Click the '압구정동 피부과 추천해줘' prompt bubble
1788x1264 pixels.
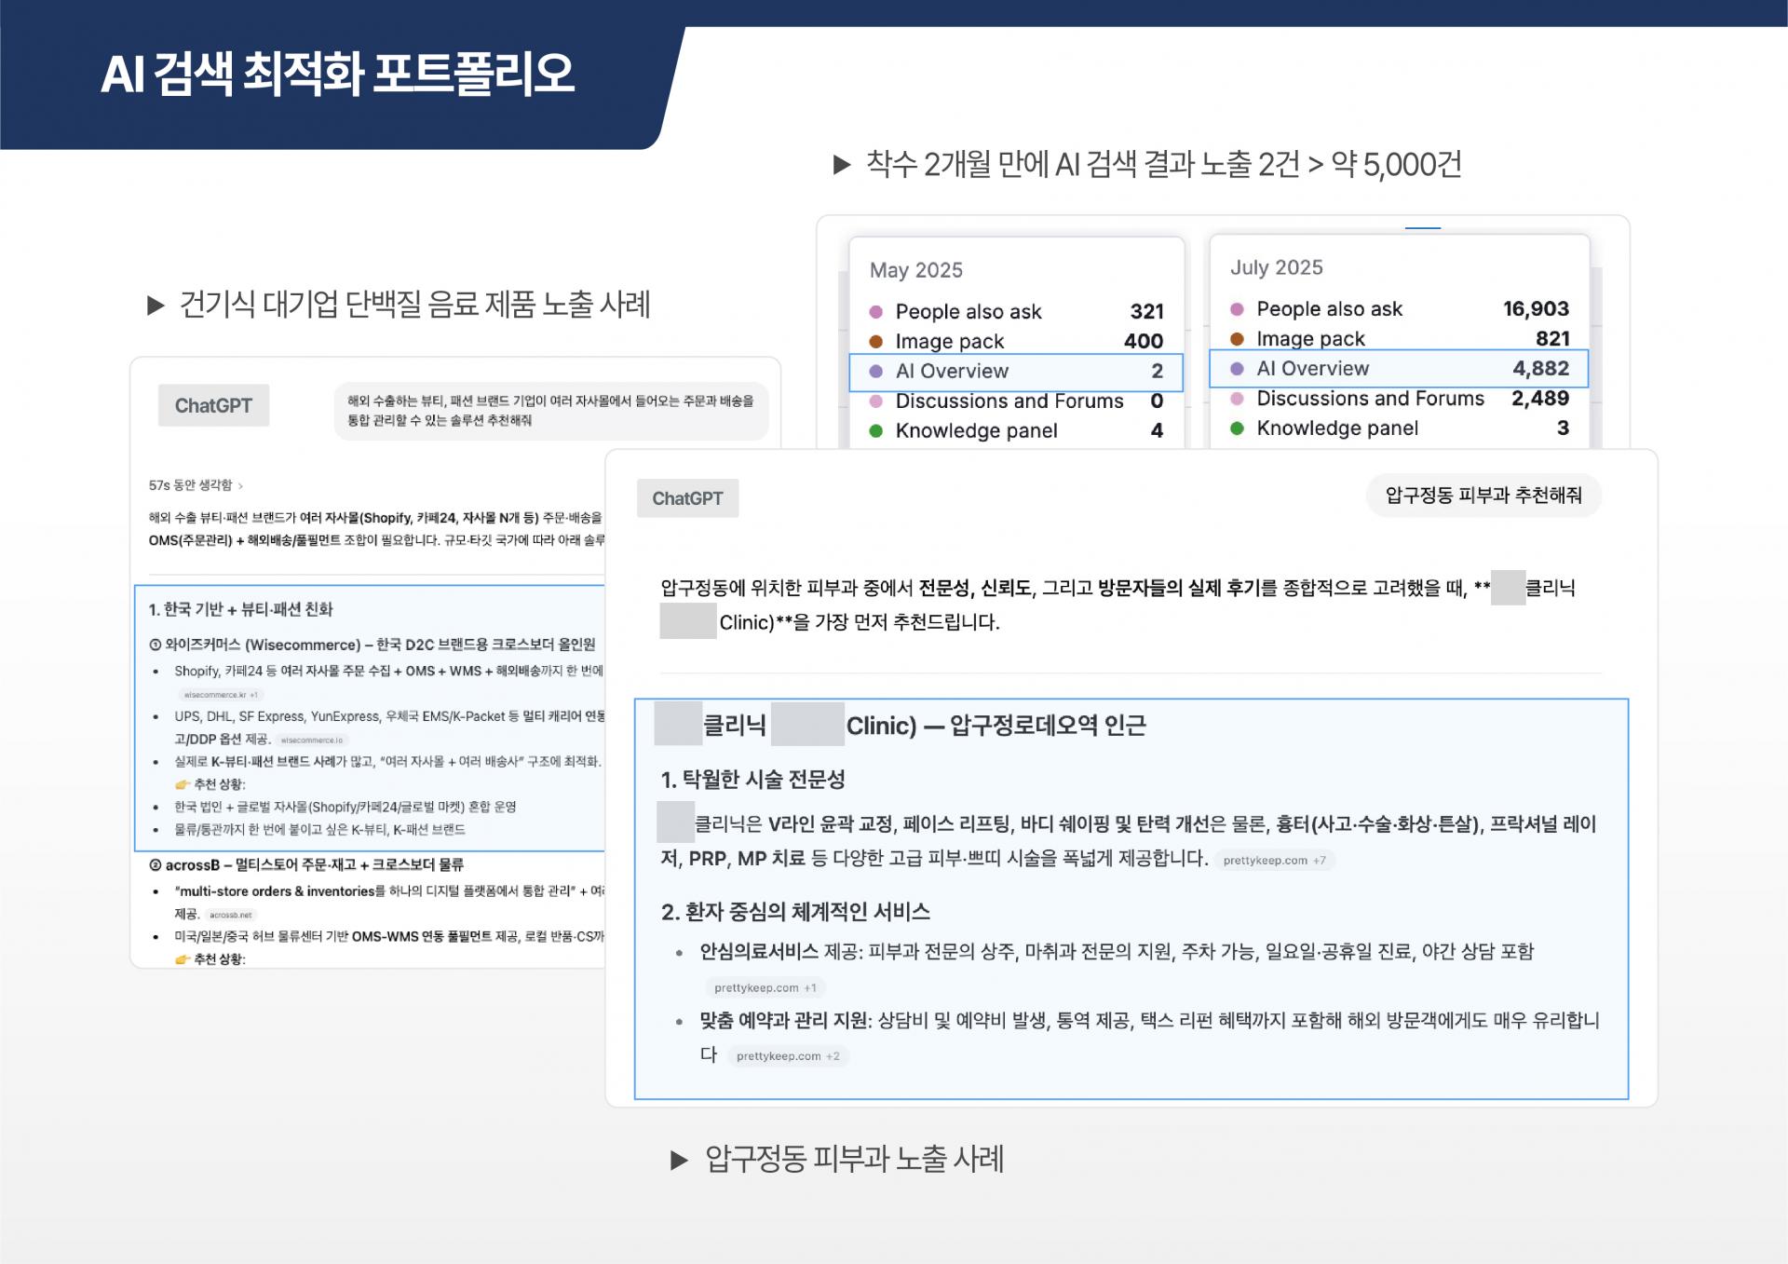pyautogui.click(x=1483, y=495)
